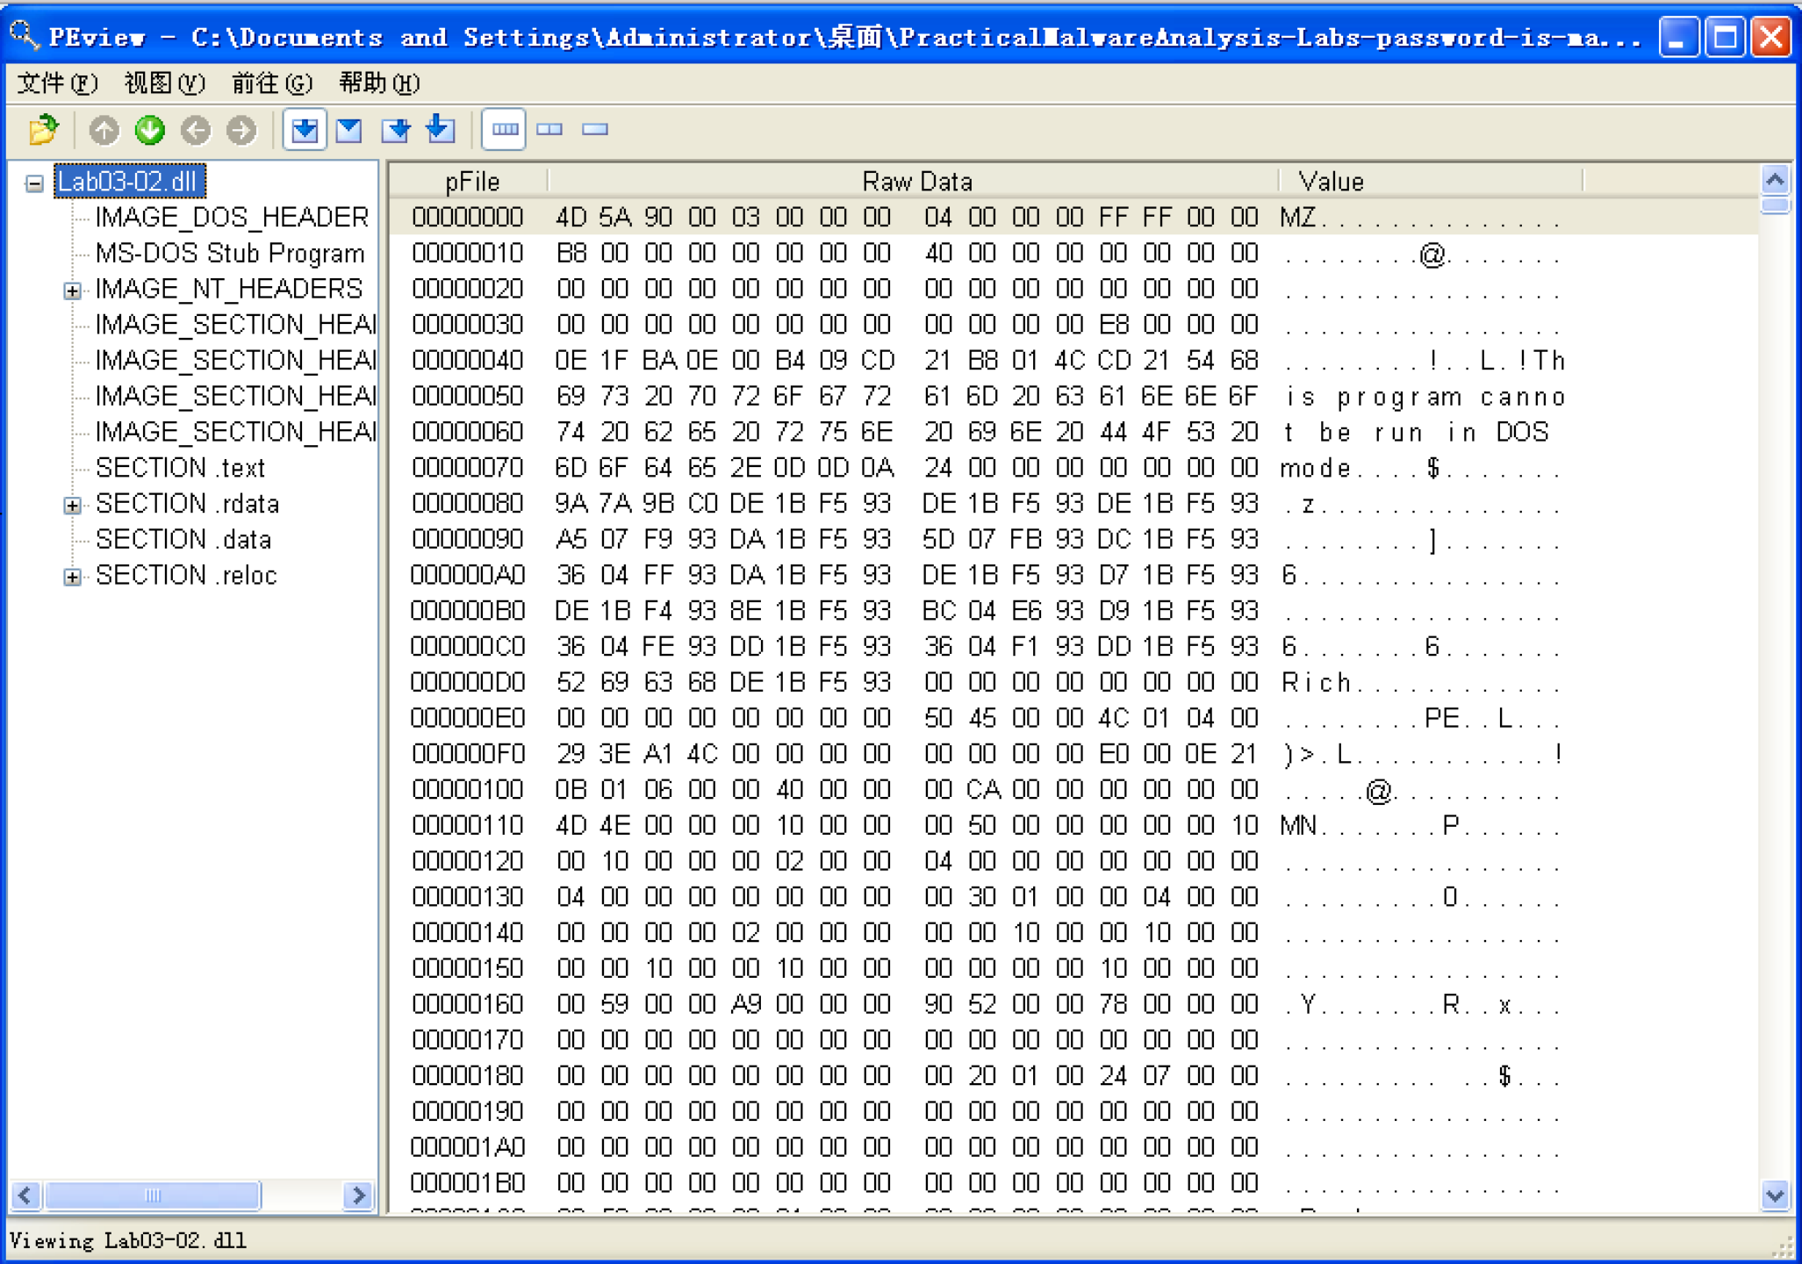Screen dimensions: 1802x1264
Task: Open a file with the folder icon
Action: [43, 131]
